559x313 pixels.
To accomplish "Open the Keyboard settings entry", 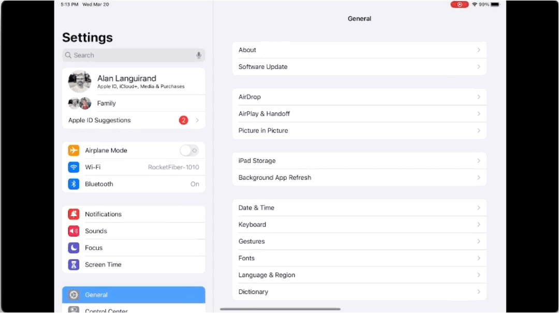I will point(359,224).
